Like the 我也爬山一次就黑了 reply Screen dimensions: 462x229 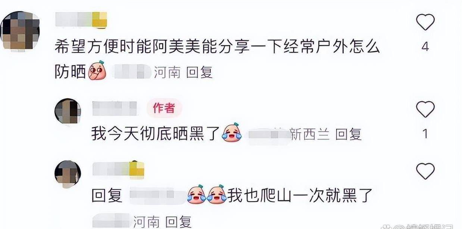(425, 171)
